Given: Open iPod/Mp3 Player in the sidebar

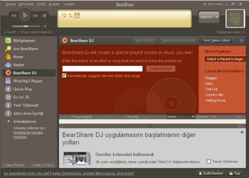Looking at the screenshot, I should [x=29, y=81].
